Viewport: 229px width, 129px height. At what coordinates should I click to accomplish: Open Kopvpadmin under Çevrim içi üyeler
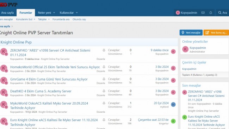pyautogui.click(x=189, y=69)
